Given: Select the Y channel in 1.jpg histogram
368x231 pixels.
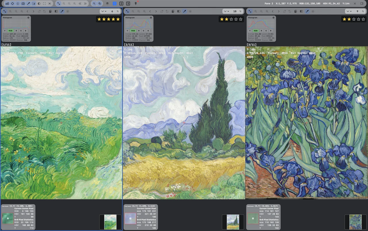Looking at the screenshot, I should click(x=5, y=30).
